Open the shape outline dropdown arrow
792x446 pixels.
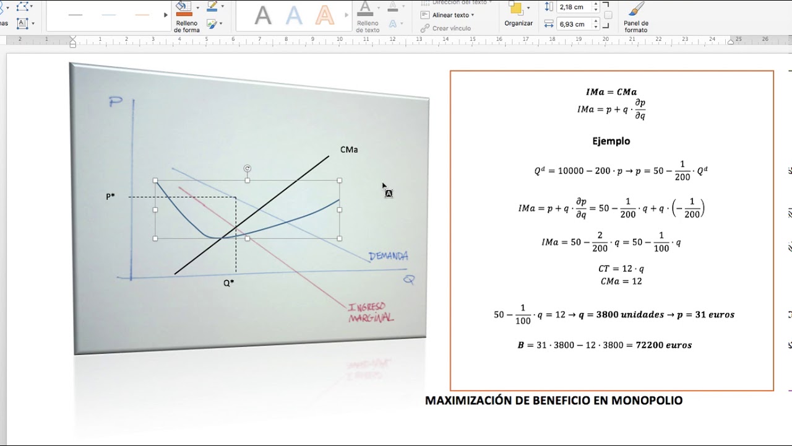pos(223,6)
